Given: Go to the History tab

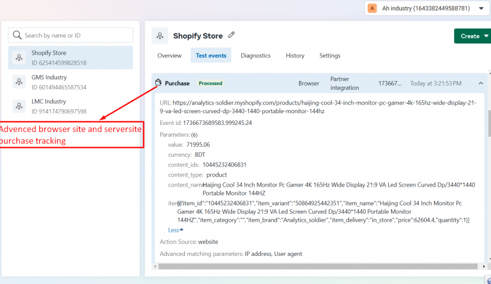Looking at the screenshot, I should click(295, 55).
